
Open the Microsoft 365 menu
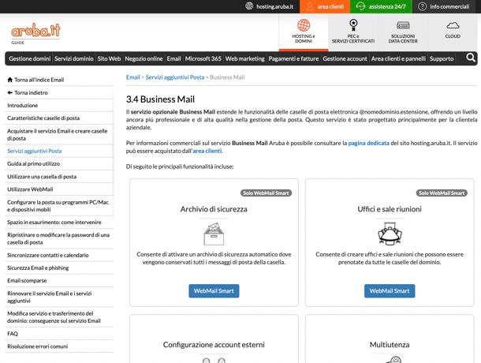(203, 58)
